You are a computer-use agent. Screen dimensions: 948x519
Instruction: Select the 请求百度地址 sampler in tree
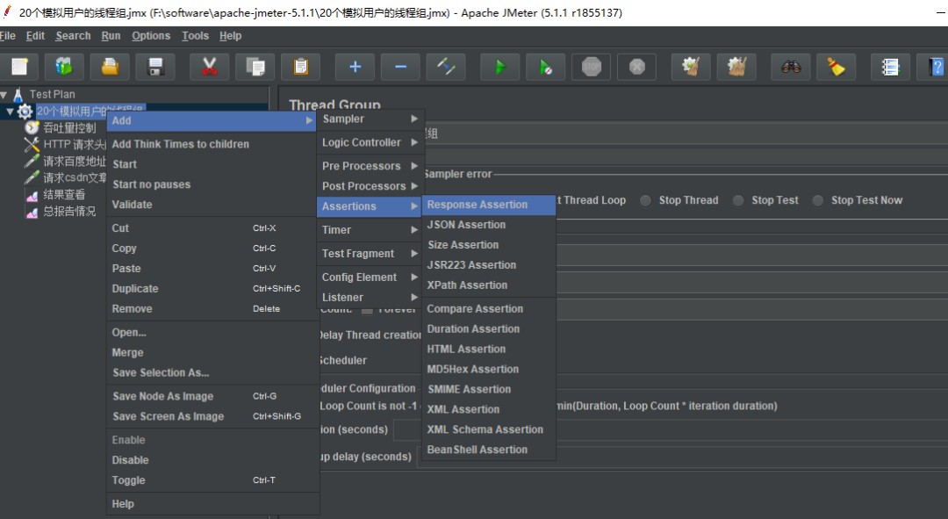pyautogui.click(x=74, y=162)
